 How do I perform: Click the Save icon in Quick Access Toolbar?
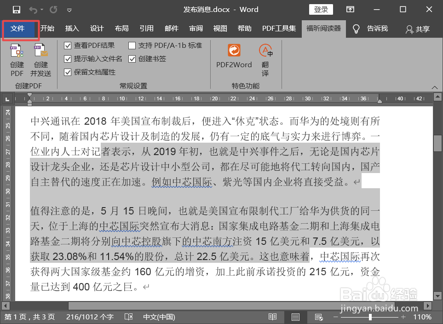17,9
